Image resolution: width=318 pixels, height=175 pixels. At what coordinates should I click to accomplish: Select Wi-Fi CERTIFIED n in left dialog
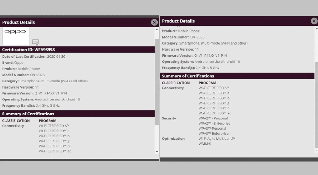54,146
